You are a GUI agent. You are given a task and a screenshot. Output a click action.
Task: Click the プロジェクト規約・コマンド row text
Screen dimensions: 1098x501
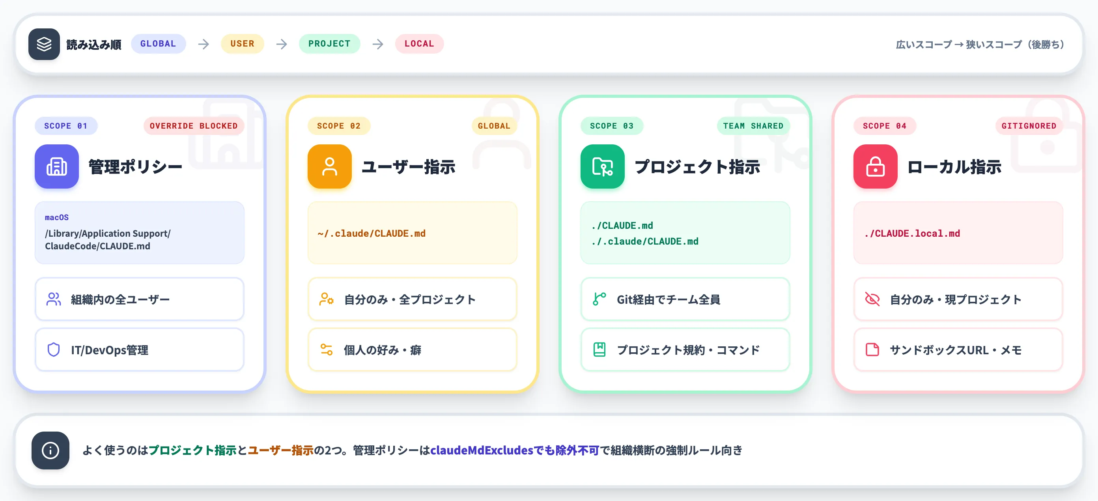(688, 350)
